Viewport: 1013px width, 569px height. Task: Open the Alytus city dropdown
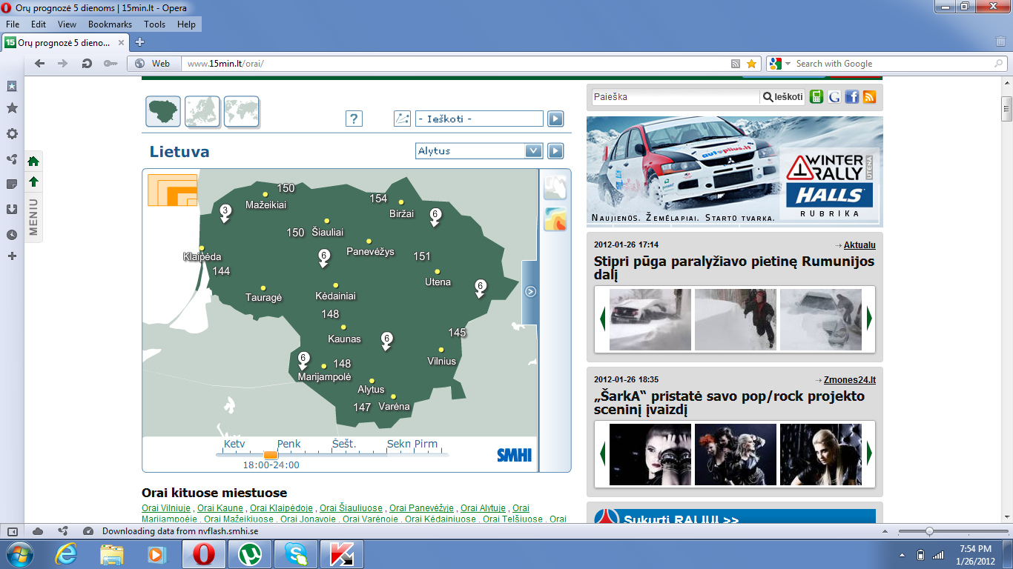[479, 151]
